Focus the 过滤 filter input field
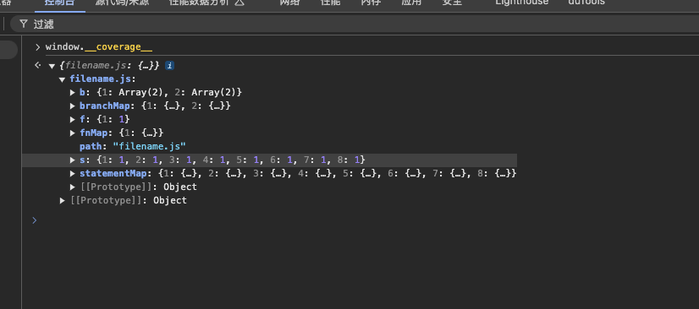 (x=356, y=24)
